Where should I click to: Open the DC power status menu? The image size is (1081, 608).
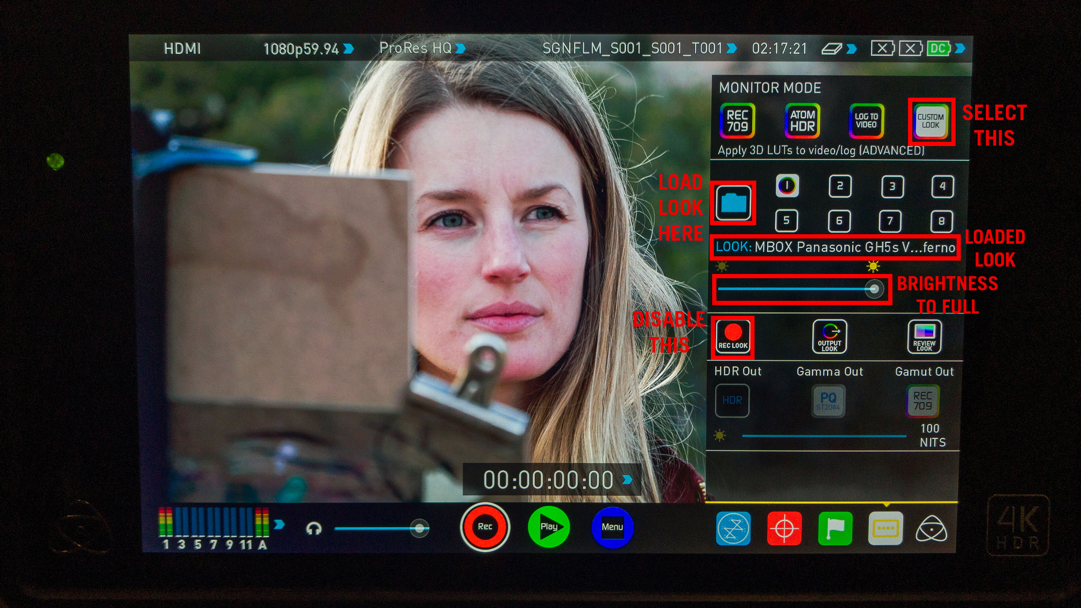(946, 48)
